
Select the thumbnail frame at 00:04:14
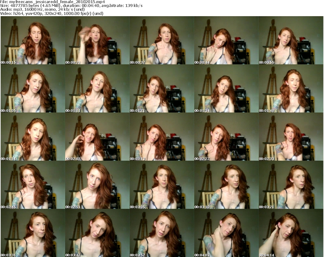(x=291, y=233)
